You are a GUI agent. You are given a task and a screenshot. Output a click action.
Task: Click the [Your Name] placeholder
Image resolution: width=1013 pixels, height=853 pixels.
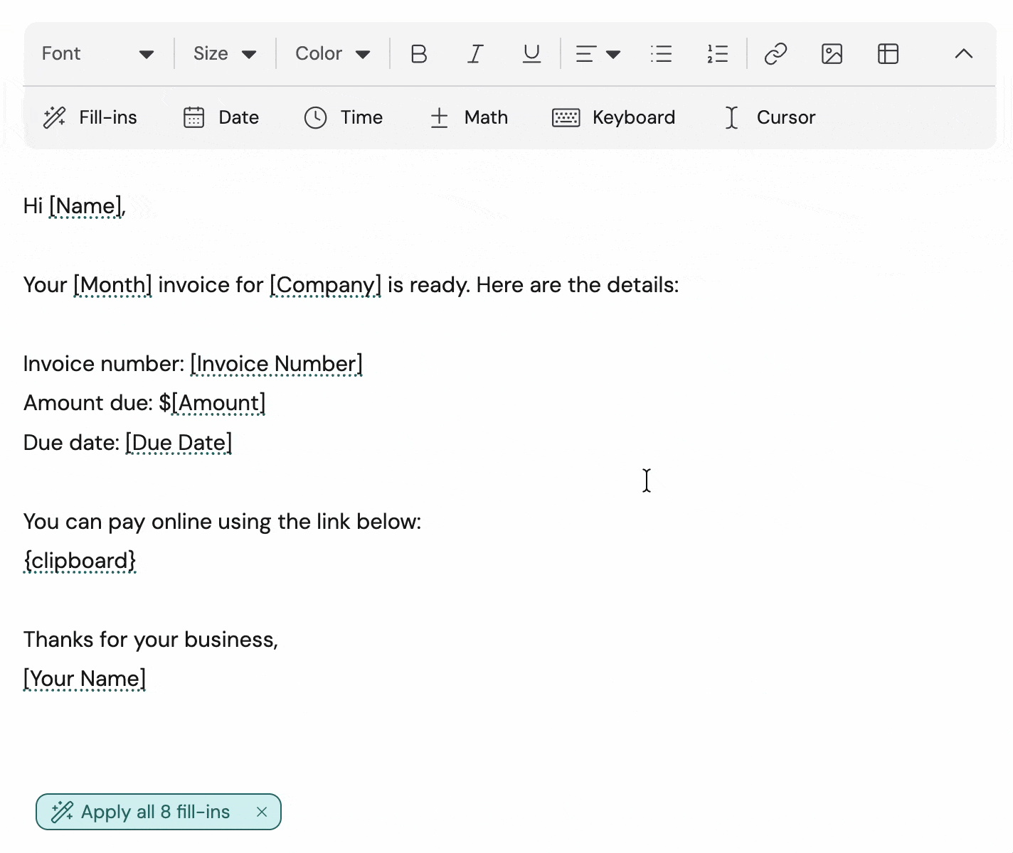click(x=85, y=679)
